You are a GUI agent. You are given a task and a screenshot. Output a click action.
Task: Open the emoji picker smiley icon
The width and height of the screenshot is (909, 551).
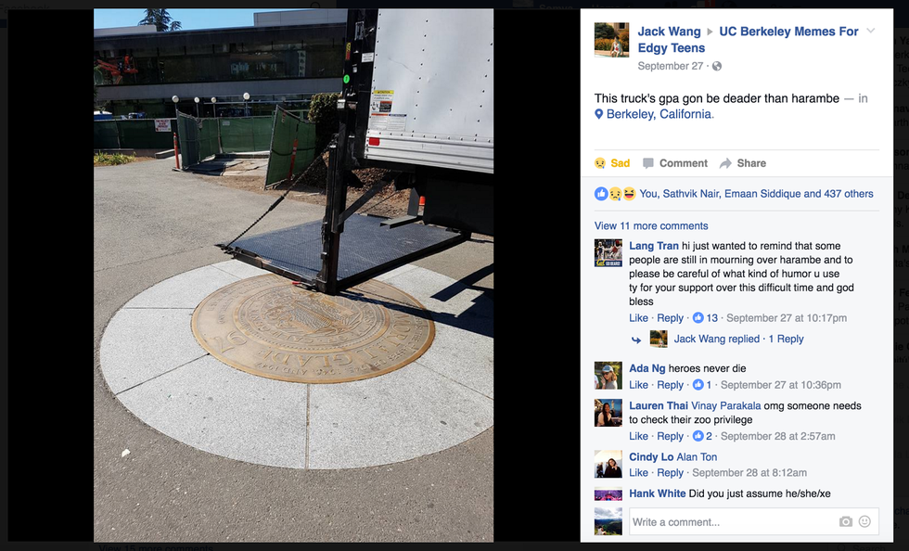pyautogui.click(x=864, y=521)
